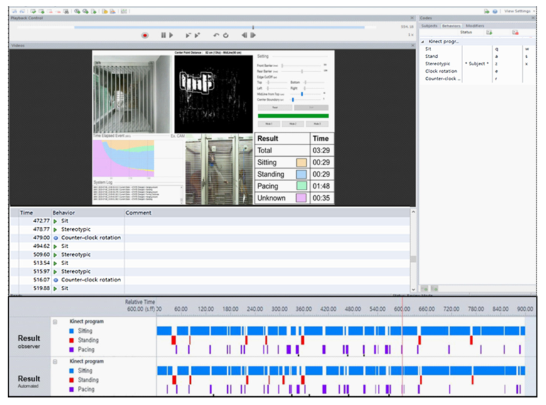Click the red delete icon in Codes panel
546x405 pixels.
pos(515,32)
